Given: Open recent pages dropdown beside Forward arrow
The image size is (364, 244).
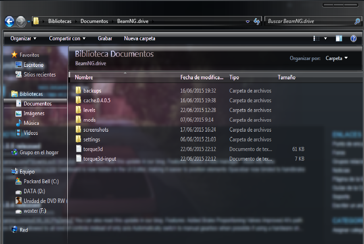Looking at the screenshot, I should [29, 22].
